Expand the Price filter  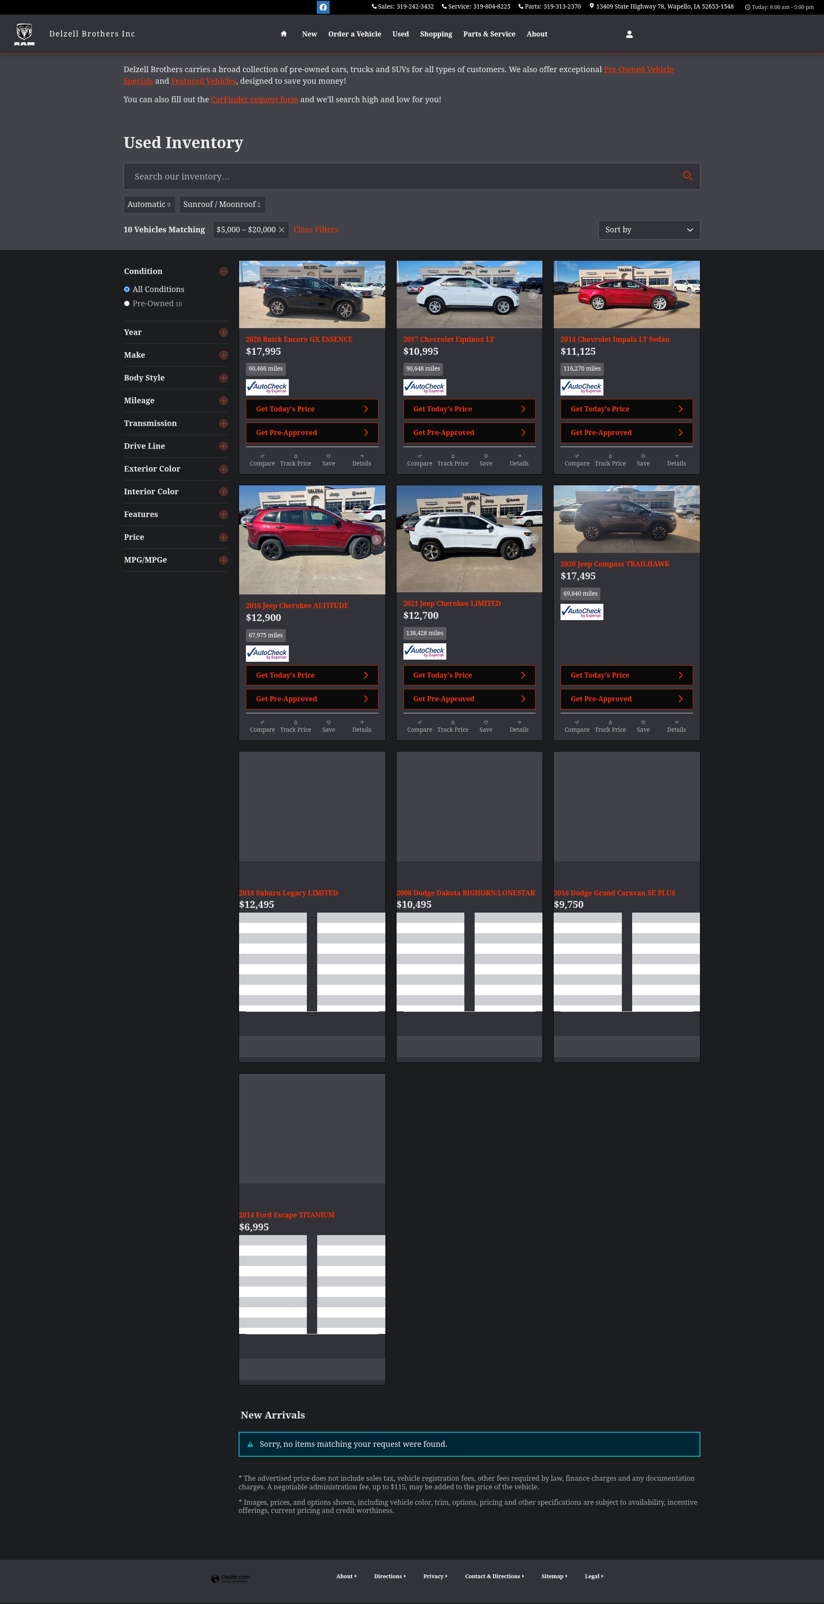coord(224,537)
